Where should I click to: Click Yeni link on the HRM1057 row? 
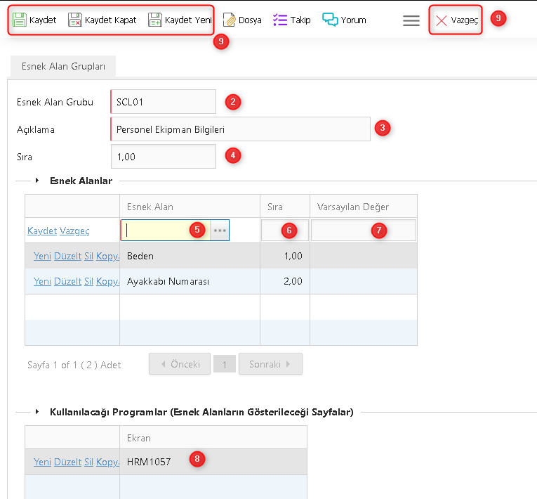pos(42,462)
